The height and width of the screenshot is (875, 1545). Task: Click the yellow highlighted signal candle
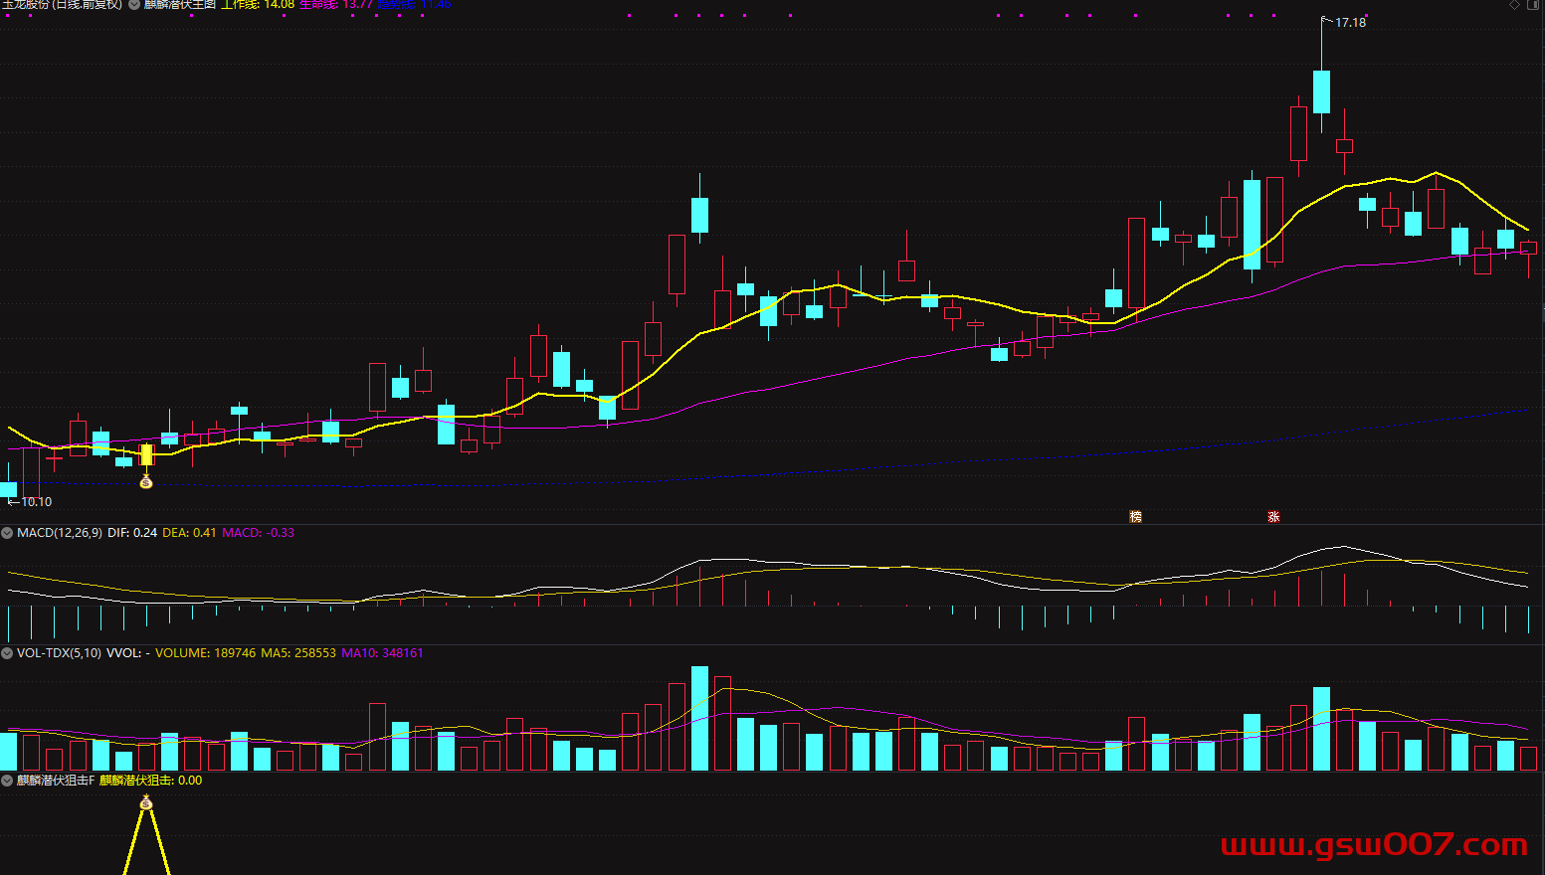pyautogui.click(x=146, y=455)
